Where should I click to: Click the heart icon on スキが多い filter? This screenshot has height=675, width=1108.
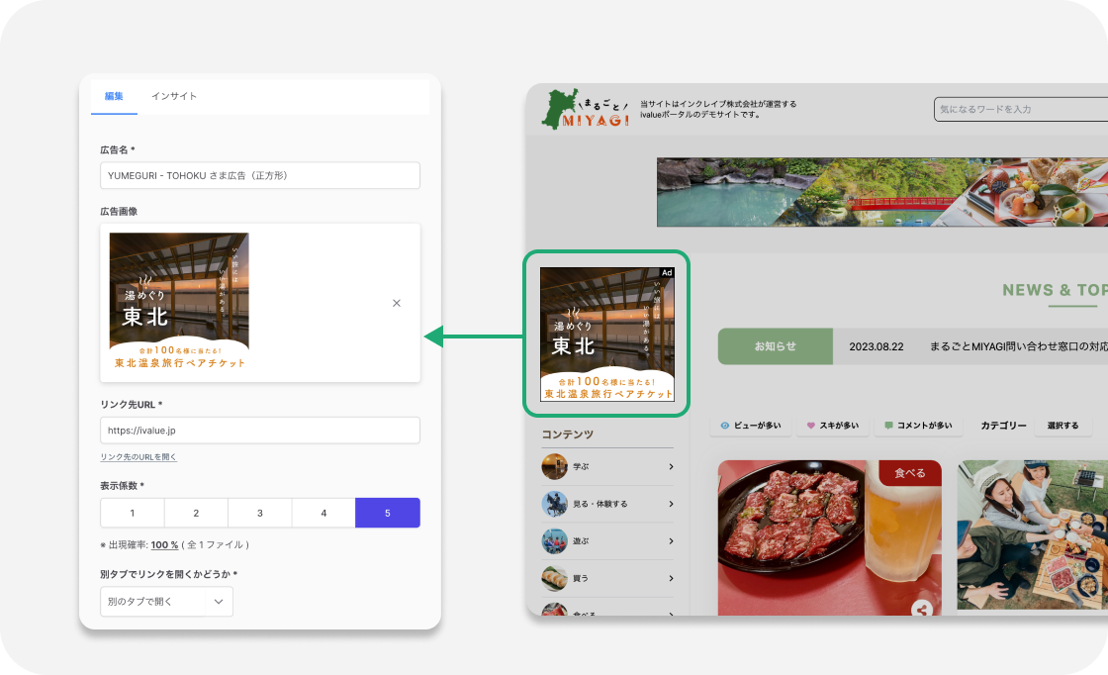tap(809, 426)
